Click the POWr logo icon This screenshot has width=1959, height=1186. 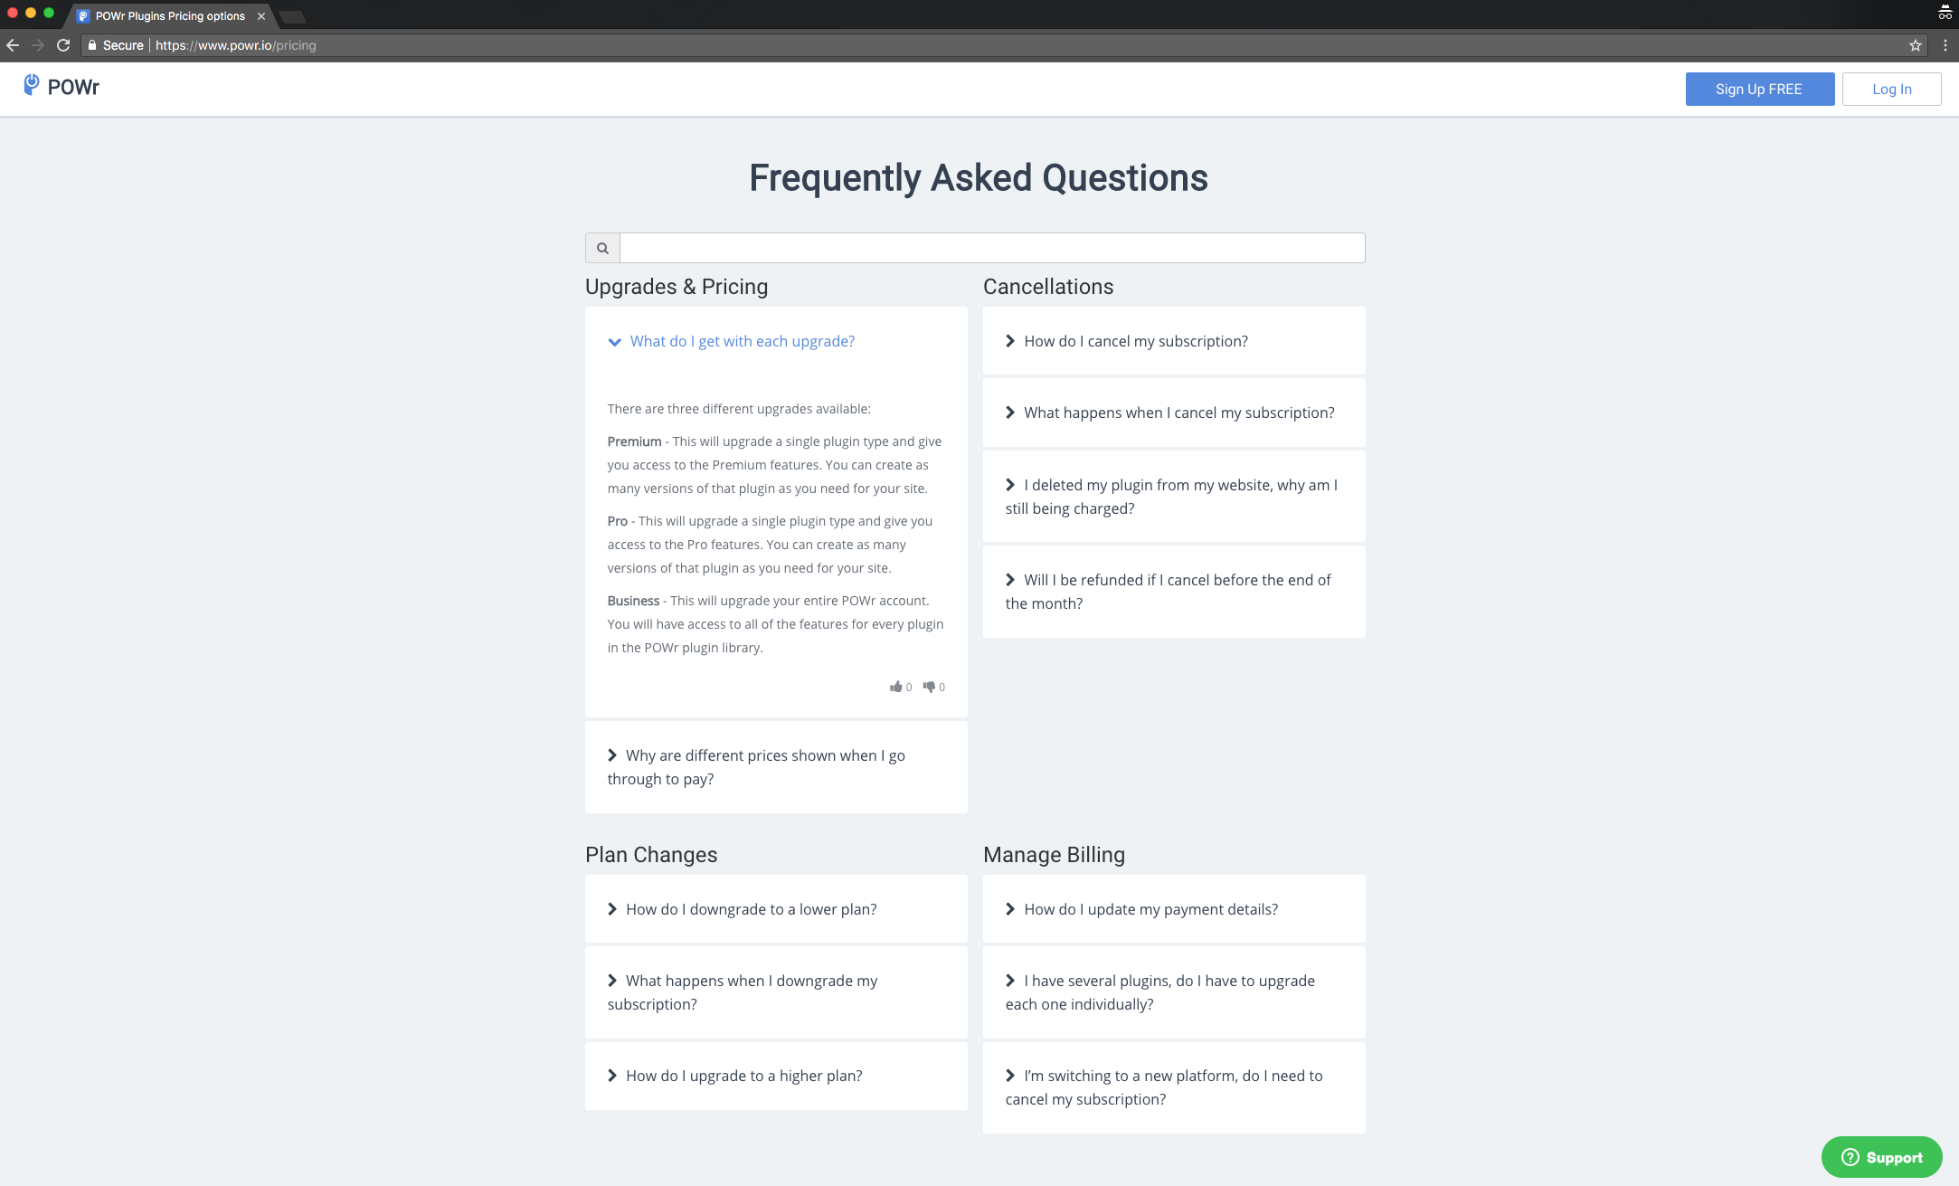tap(32, 85)
